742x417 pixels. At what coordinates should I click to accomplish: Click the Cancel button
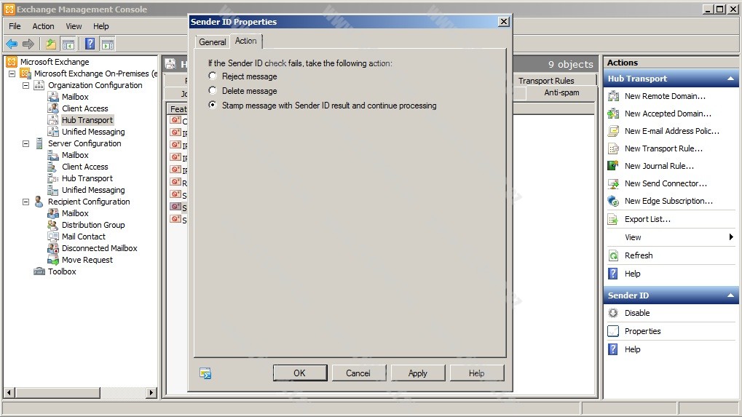[x=358, y=373]
